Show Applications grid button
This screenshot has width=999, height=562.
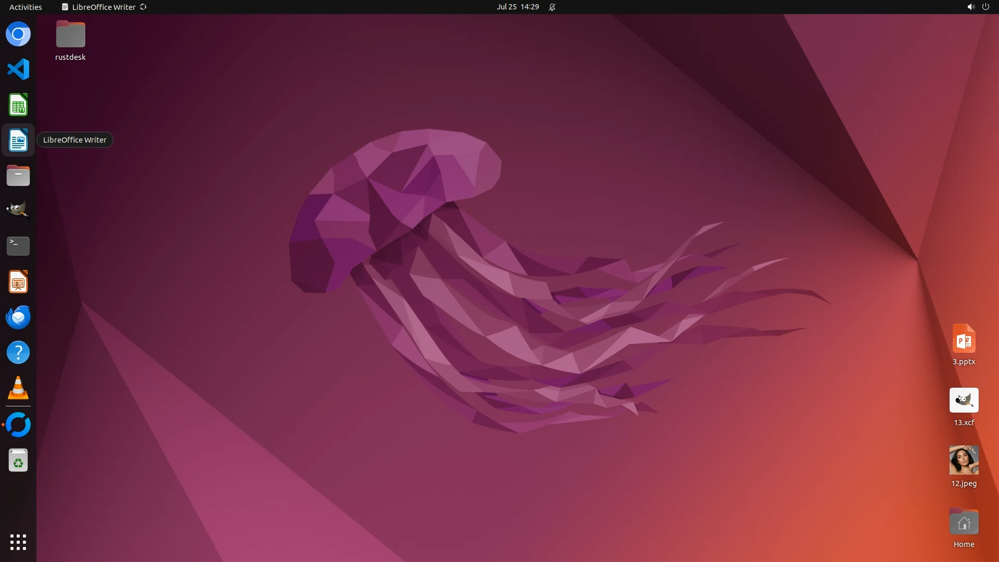tap(18, 542)
